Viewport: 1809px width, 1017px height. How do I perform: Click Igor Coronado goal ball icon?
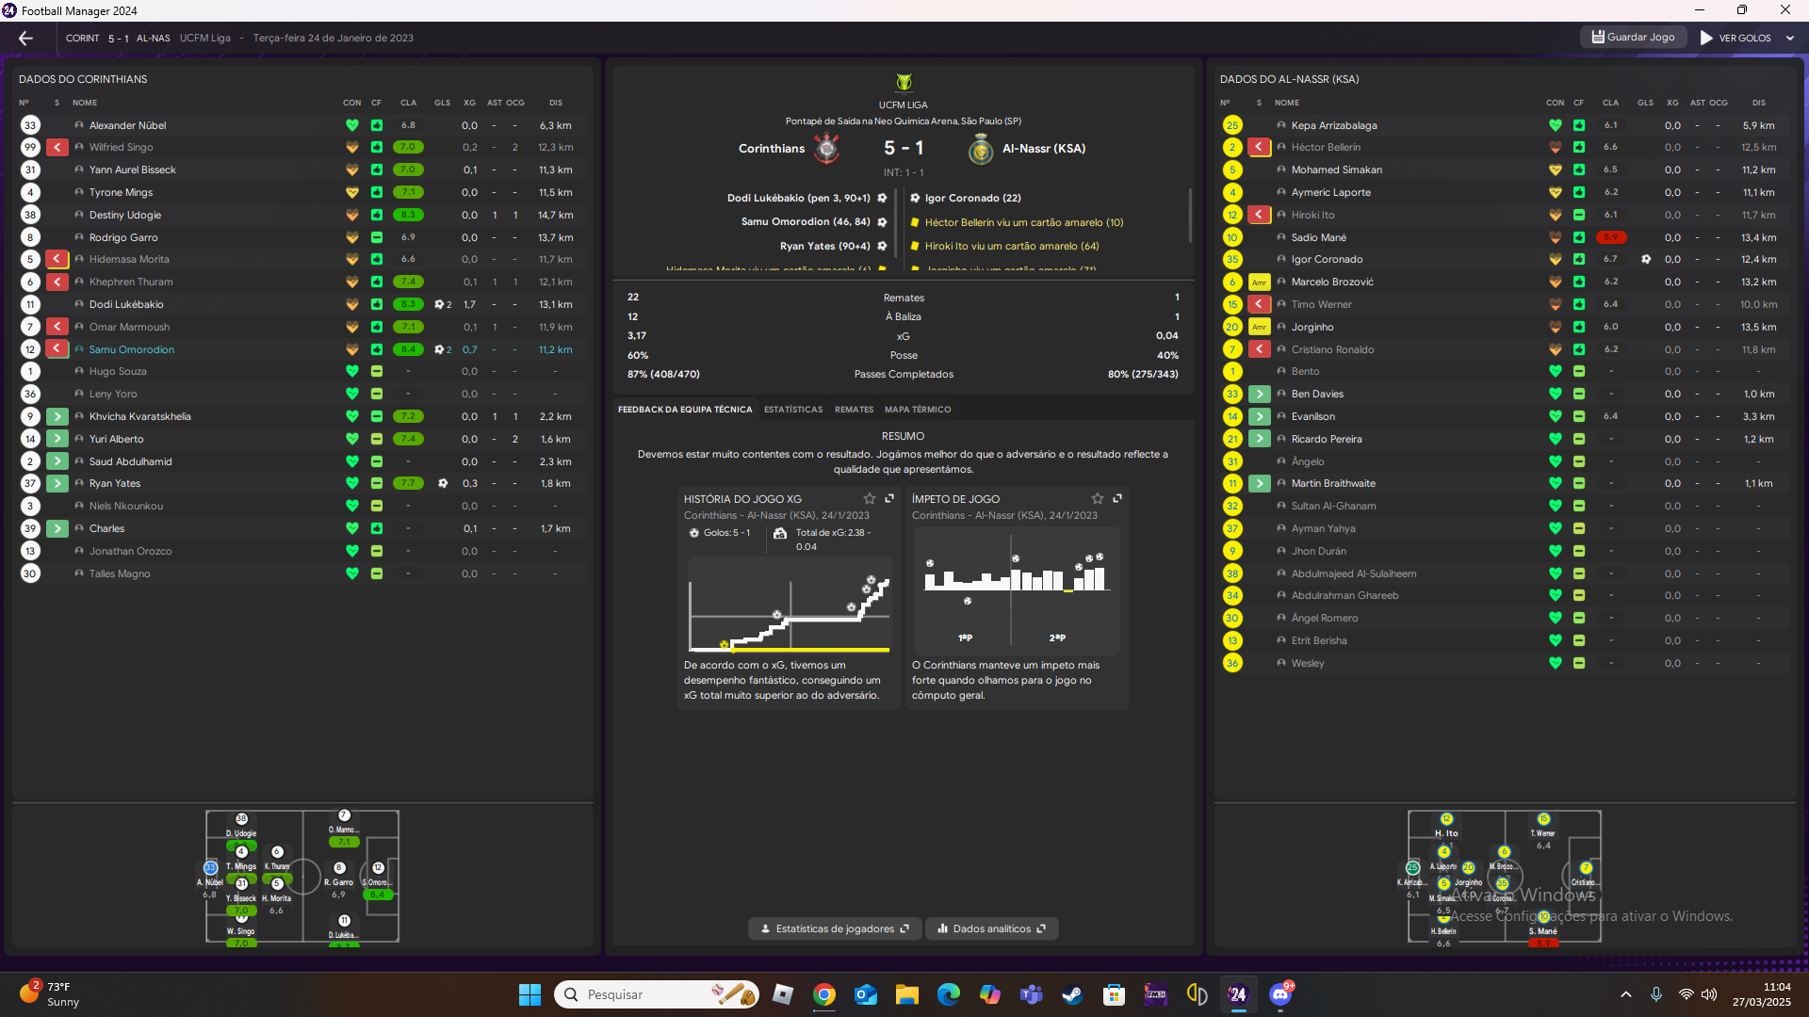tap(1646, 259)
